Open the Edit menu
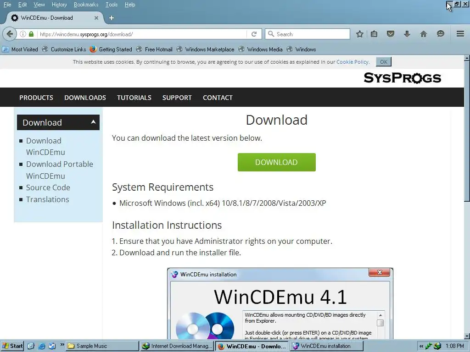Image resolution: width=470 pixels, height=352 pixels. point(22,5)
